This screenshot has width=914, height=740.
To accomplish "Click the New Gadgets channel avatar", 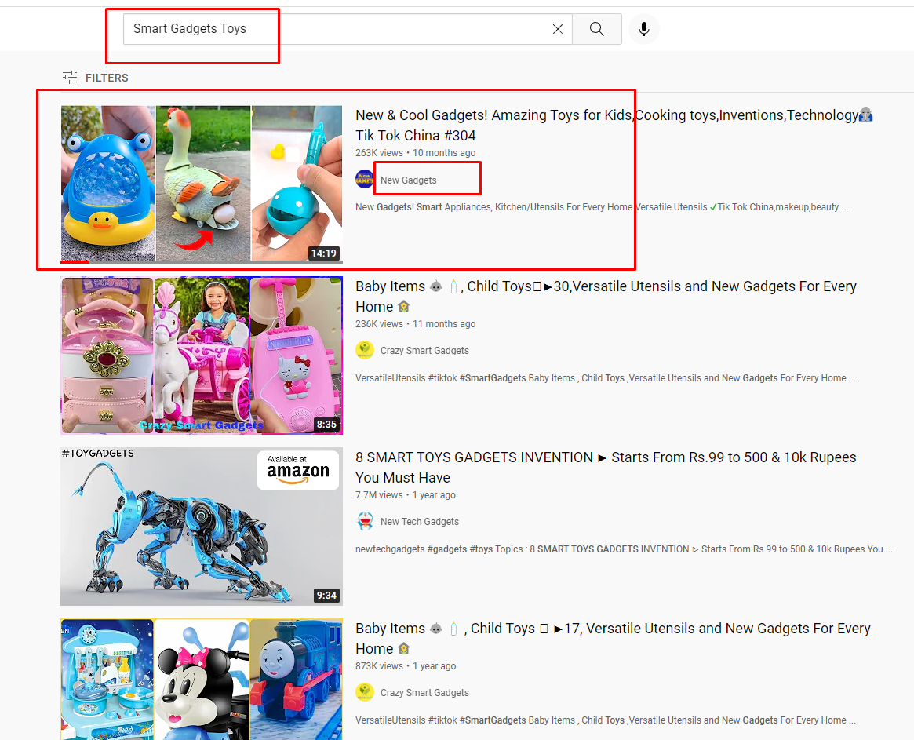I will (x=365, y=180).
